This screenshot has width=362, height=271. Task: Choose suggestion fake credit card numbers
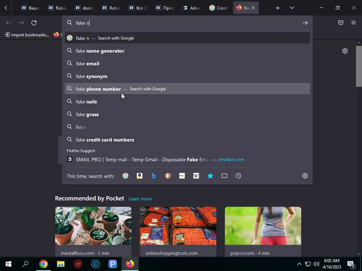[187, 140]
